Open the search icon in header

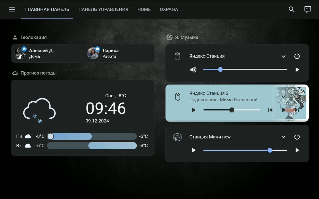coord(292,9)
